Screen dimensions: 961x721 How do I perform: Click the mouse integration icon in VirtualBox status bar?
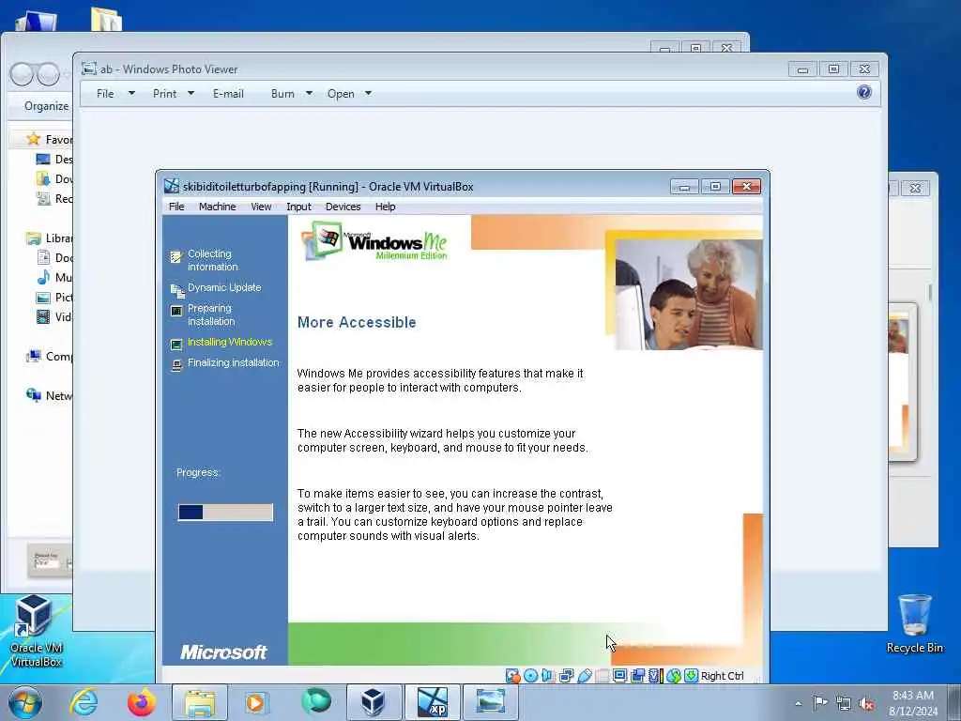tap(674, 676)
